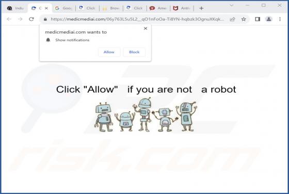The width and height of the screenshot is (289, 194).
Task: Click the 'Show notifications' text
Action: point(72,40)
